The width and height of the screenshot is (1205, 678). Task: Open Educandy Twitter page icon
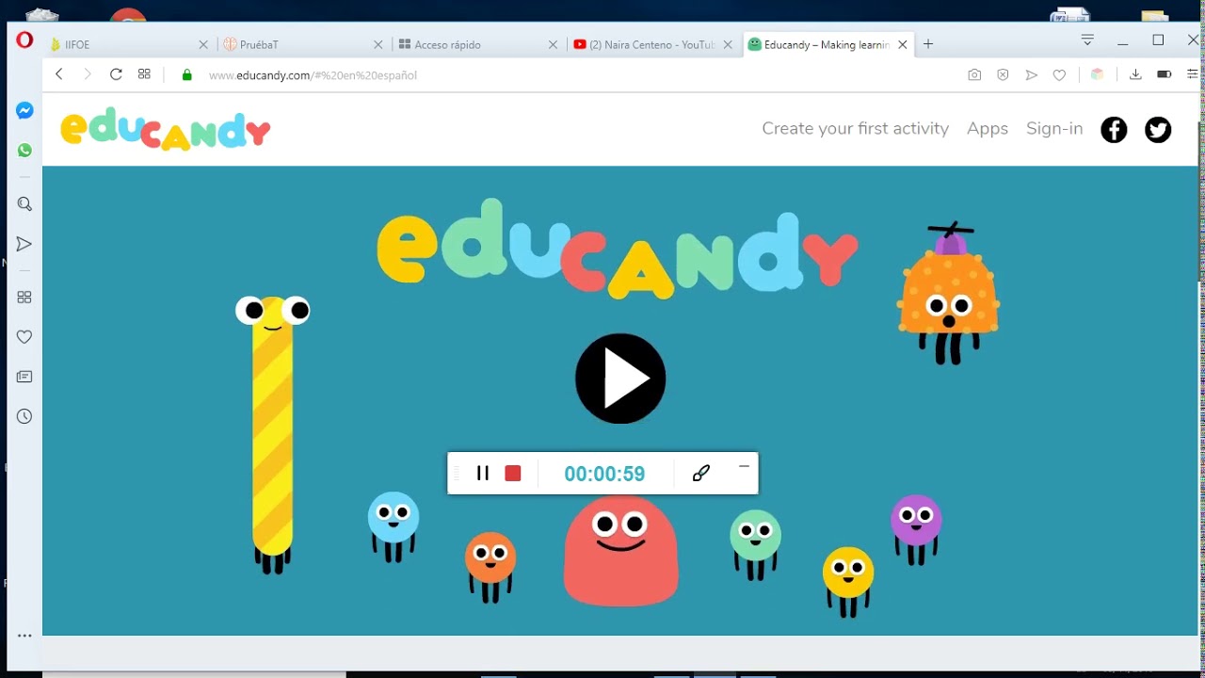coord(1158,129)
